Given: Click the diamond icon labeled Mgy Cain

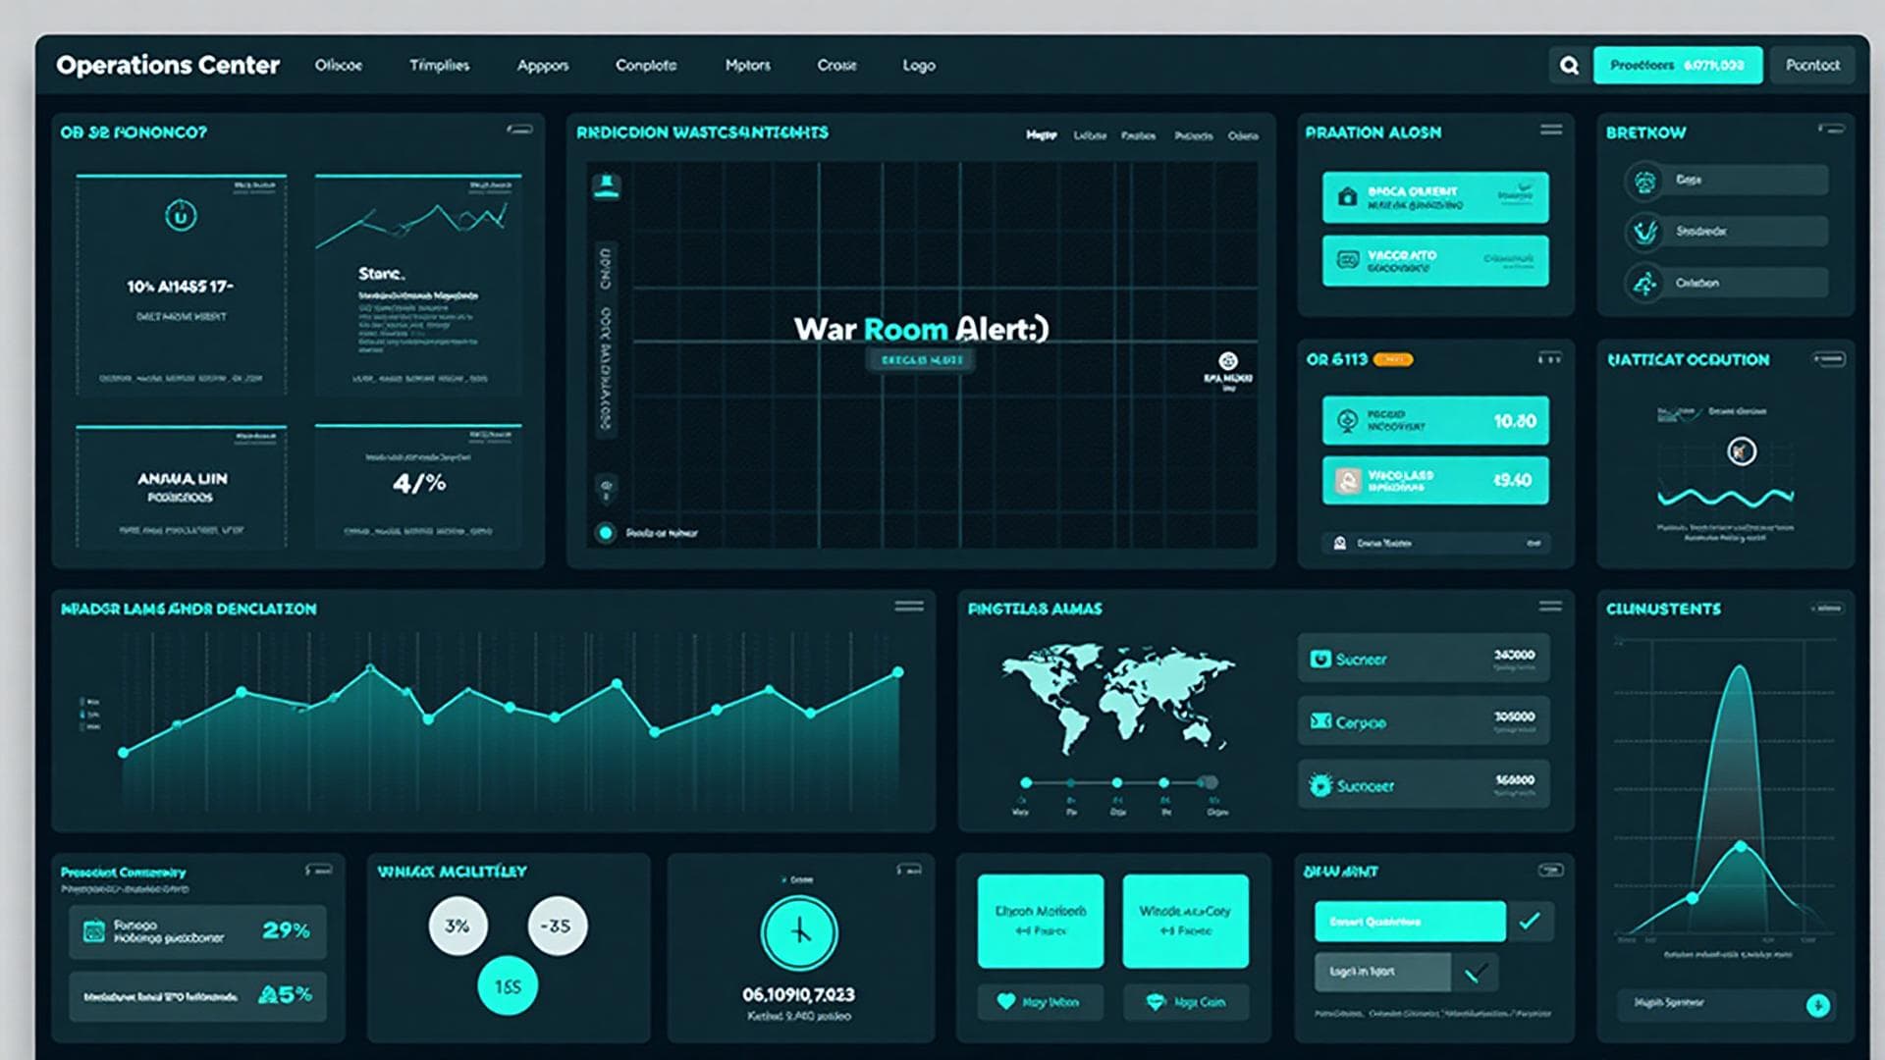Looking at the screenshot, I should 1157,1002.
